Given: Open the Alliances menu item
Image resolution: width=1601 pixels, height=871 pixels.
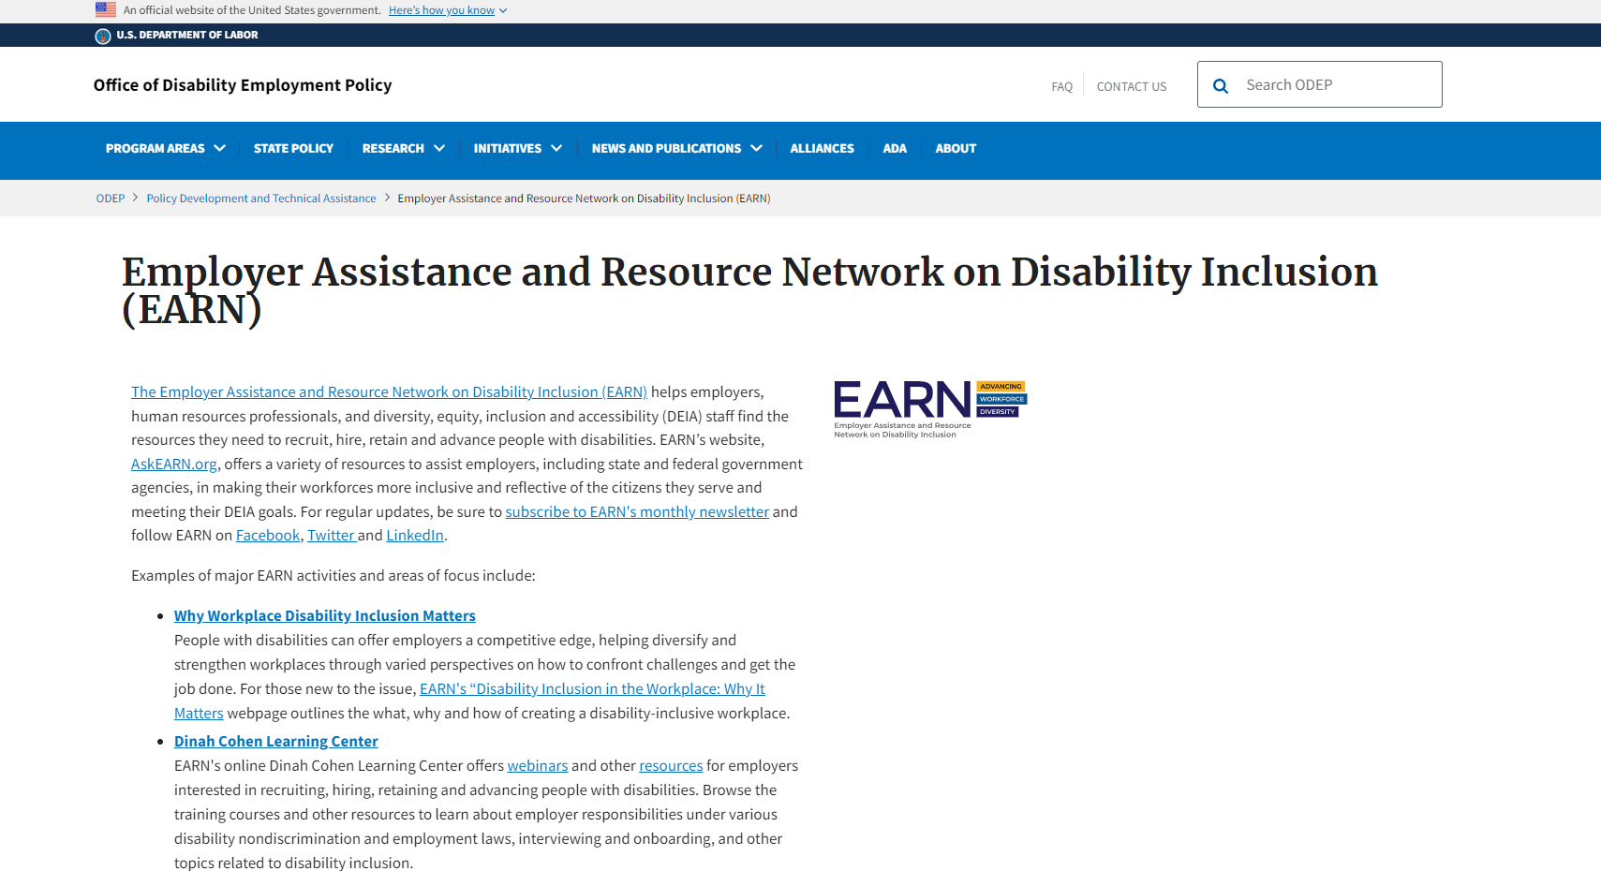Looking at the screenshot, I should [822, 148].
